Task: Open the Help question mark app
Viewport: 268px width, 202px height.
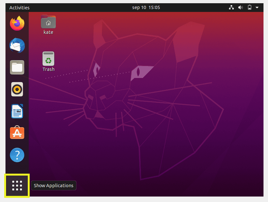Action: [17, 155]
